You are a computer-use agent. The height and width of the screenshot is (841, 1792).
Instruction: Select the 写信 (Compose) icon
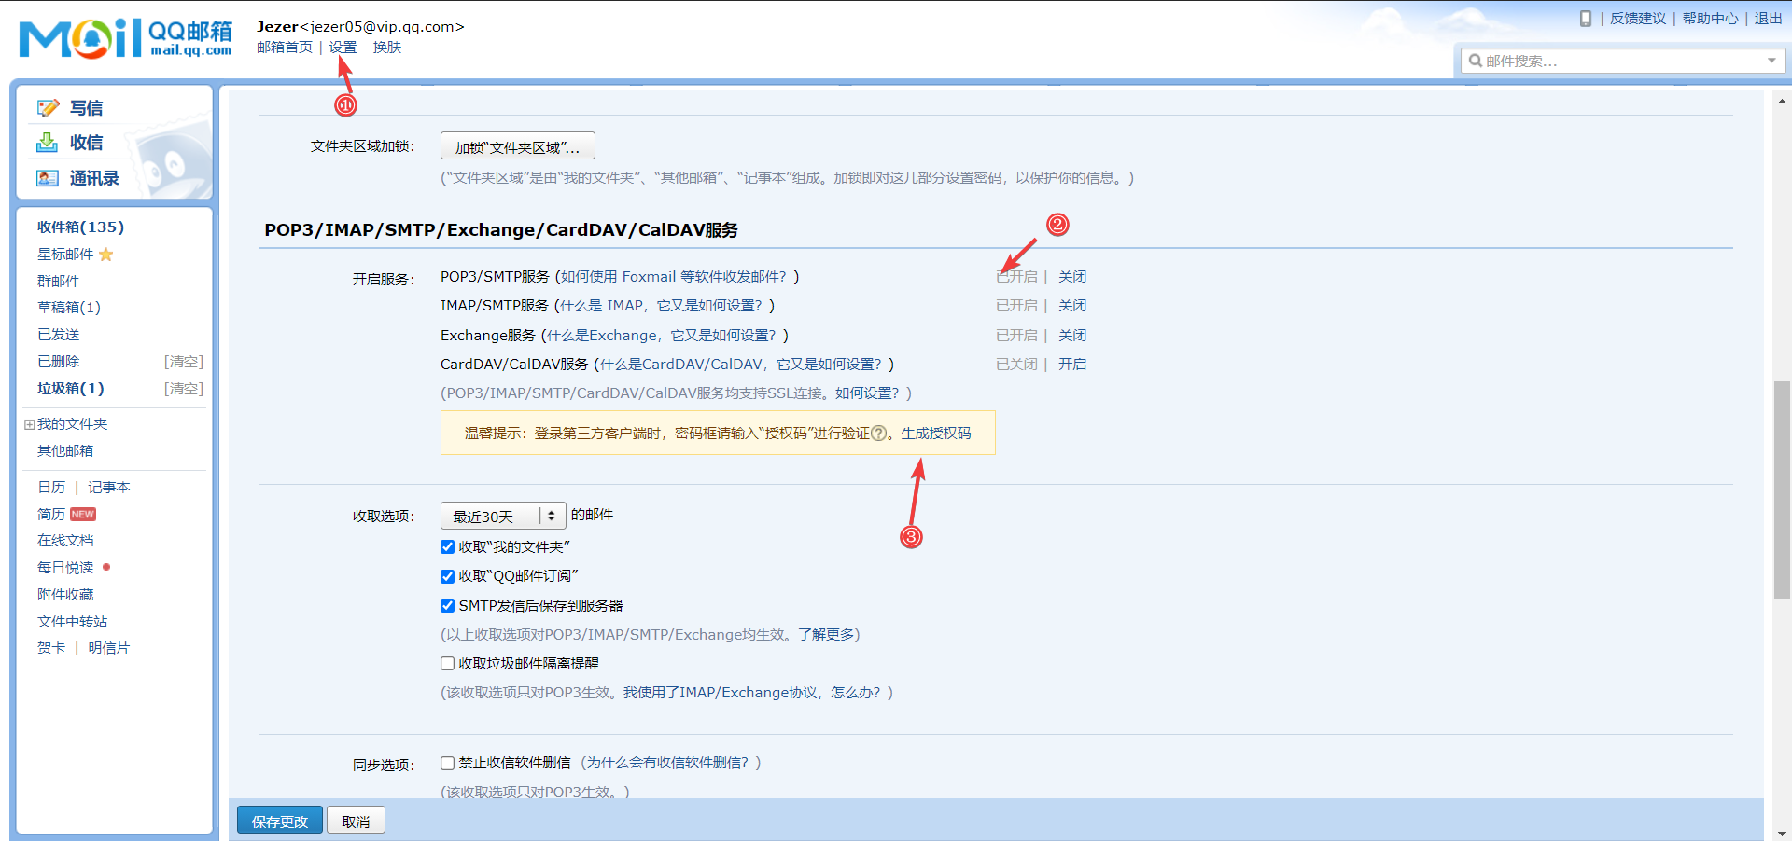[49, 106]
